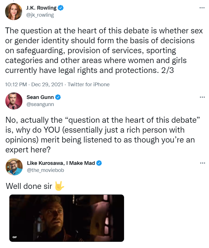Open the @the_moviebob handle
Viewport: 209px width, 248px height.
click(46, 170)
